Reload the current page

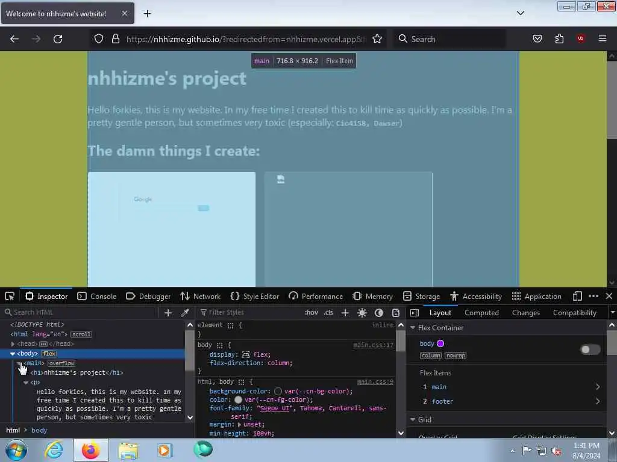(58, 39)
